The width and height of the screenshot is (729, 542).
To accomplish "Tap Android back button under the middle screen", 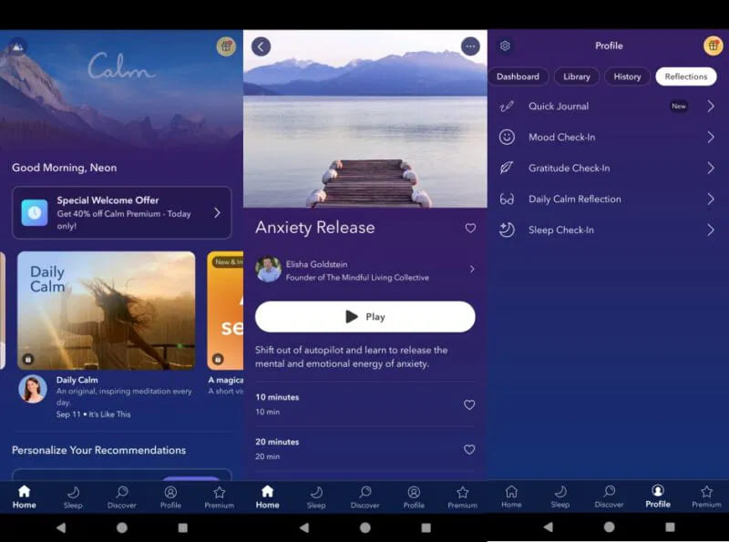I will click(x=304, y=527).
